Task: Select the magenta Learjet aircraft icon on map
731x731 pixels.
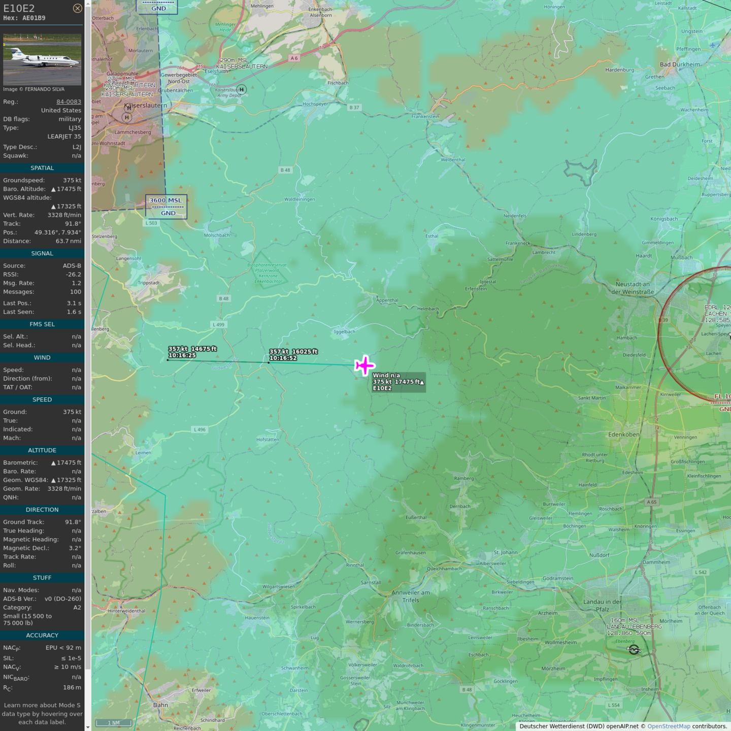Action: tap(364, 365)
